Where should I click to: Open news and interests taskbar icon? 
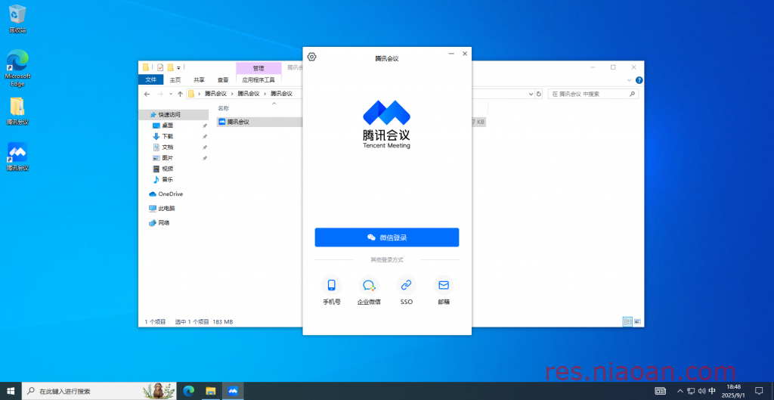tap(660, 391)
